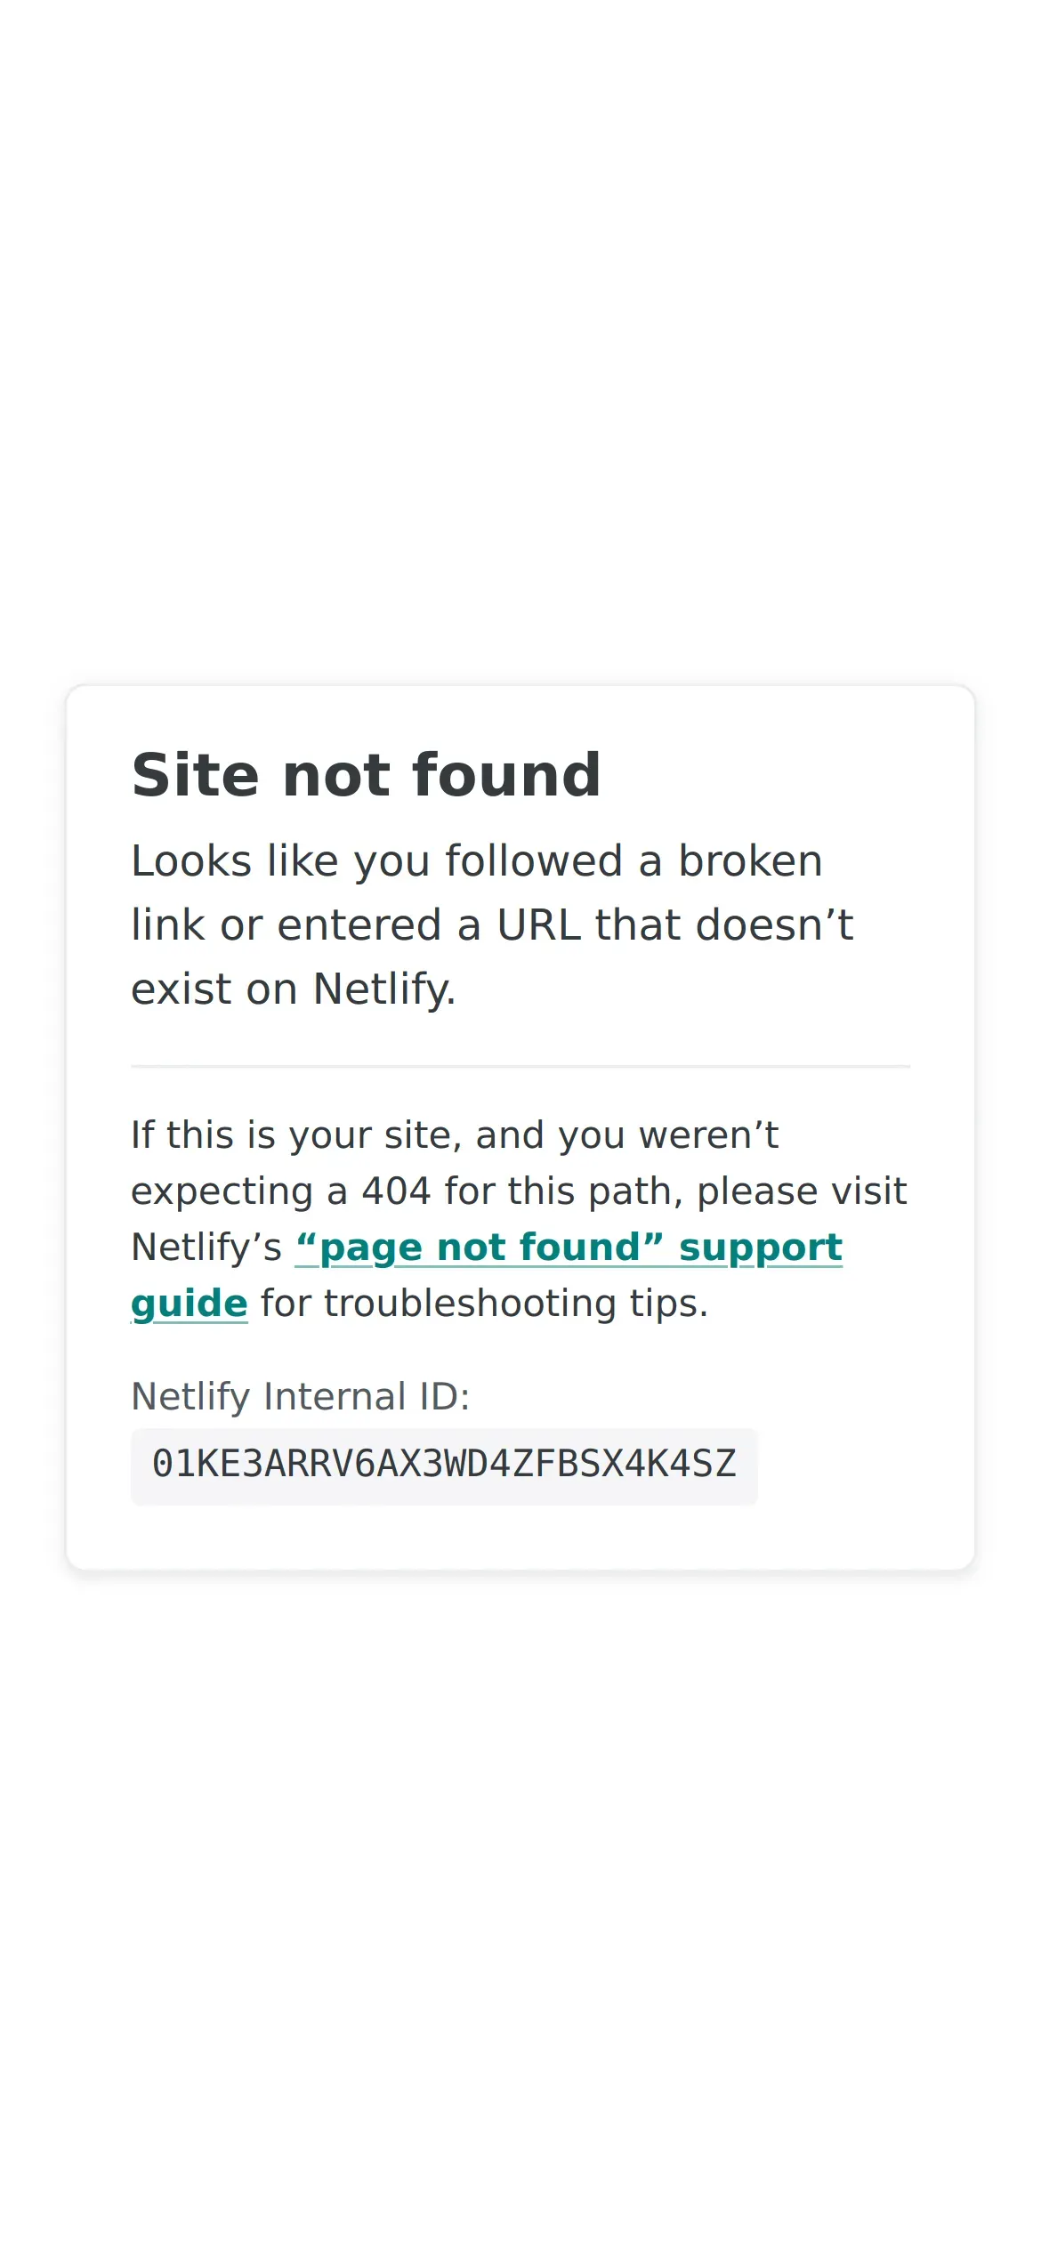Click the word "expecting" in the second paragraph
This screenshot has width=1041, height=2253.
click(x=222, y=1192)
